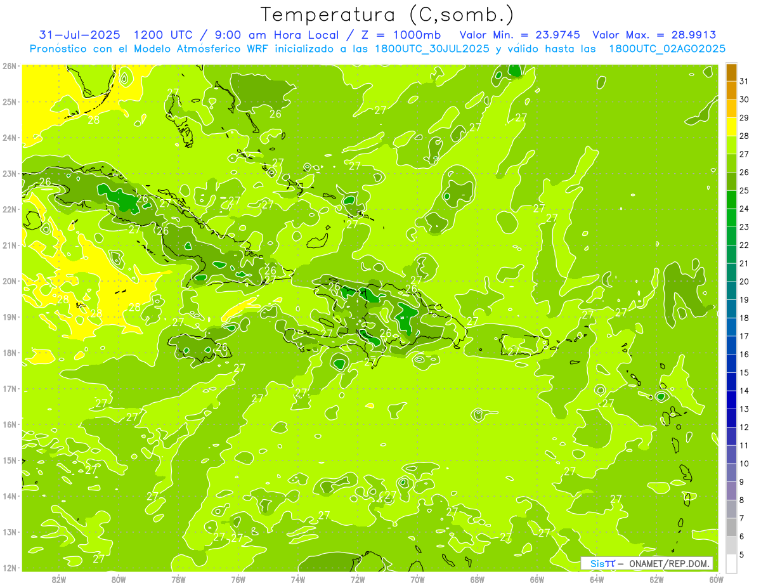Click the teal swatch between 19 and 20

click(731, 291)
